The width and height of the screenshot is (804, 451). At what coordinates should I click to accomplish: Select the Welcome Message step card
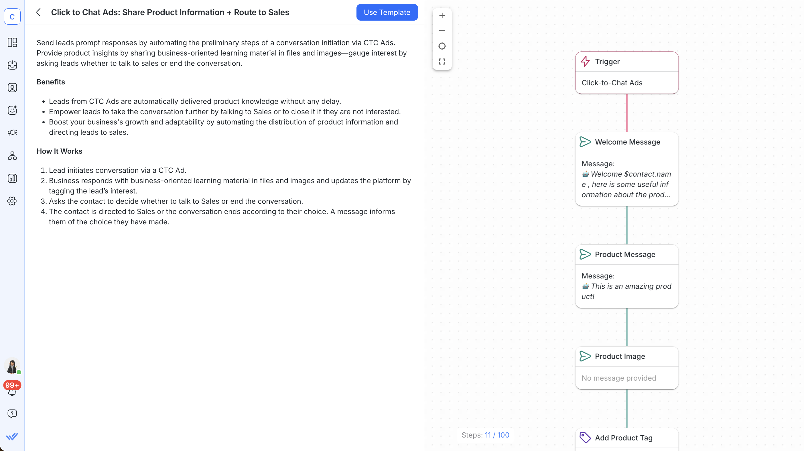coord(626,142)
